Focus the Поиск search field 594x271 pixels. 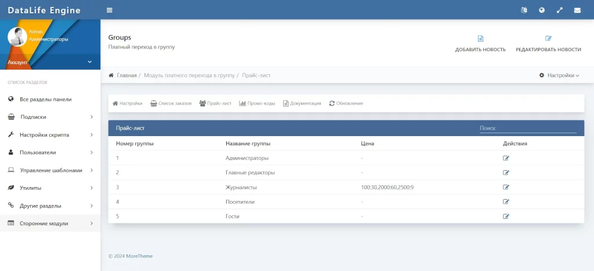pyautogui.click(x=528, y=128)
